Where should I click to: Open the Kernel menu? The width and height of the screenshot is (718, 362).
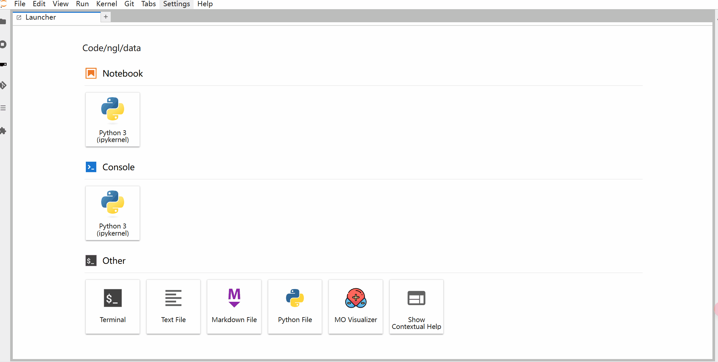106,4
